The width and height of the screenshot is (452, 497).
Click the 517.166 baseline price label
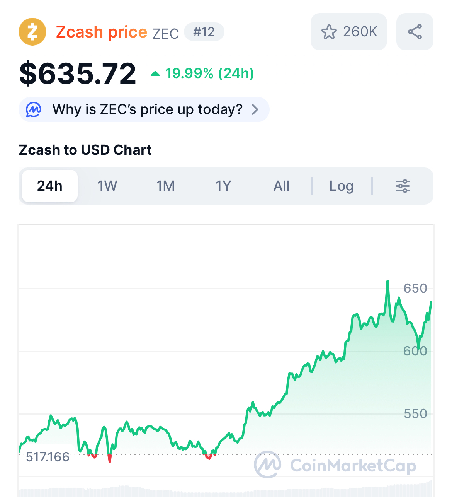tap(48, 457)
